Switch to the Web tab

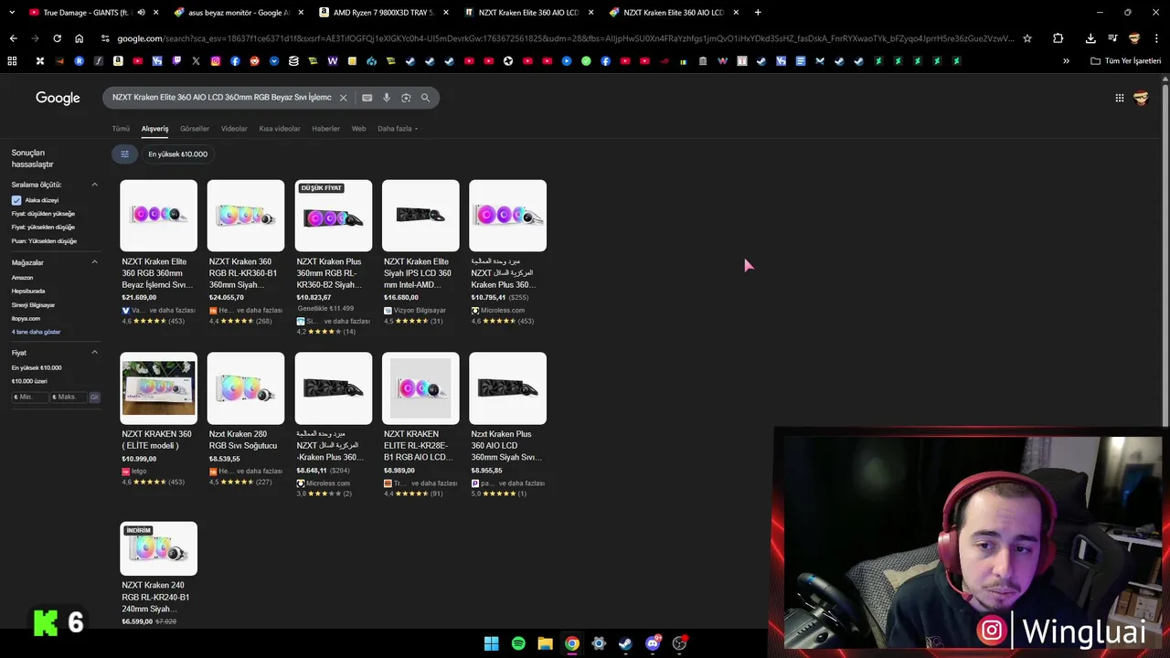(358, 129)
